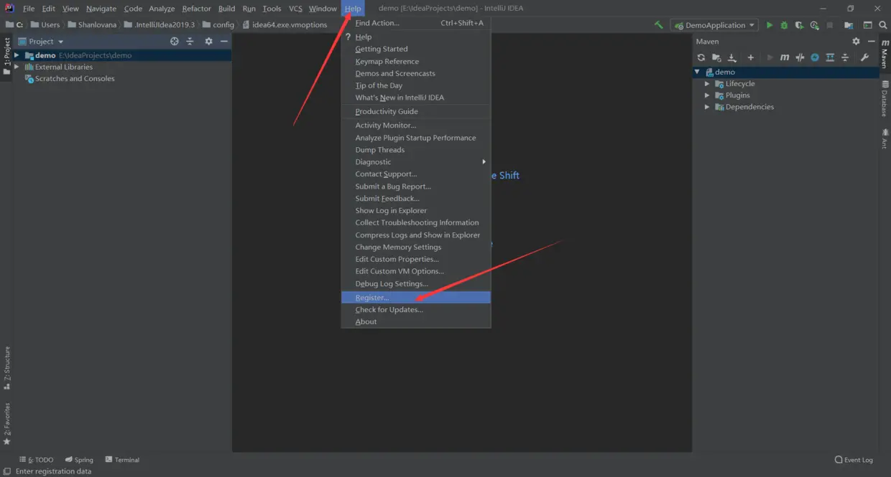This screenshot has width=891, height=477.
Task: Locate opened file in Project panel target icon
Action: [x=175, y=42]
